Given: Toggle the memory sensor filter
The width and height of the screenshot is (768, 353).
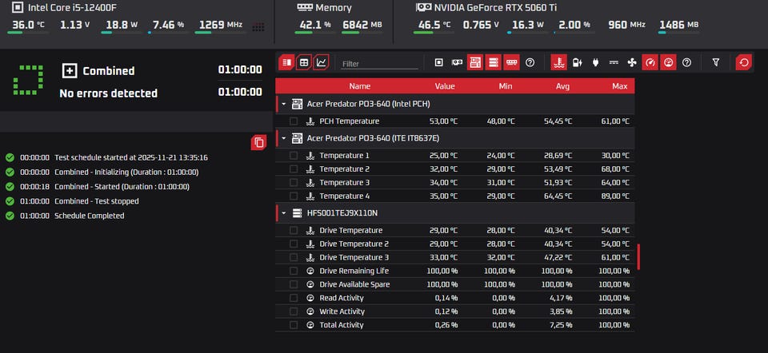Looking at the screenshot, I should coord(511,62).
